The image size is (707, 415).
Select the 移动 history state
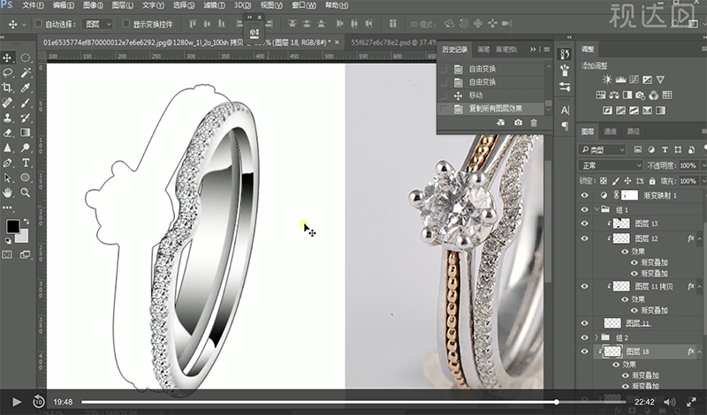tap(491, 95)
